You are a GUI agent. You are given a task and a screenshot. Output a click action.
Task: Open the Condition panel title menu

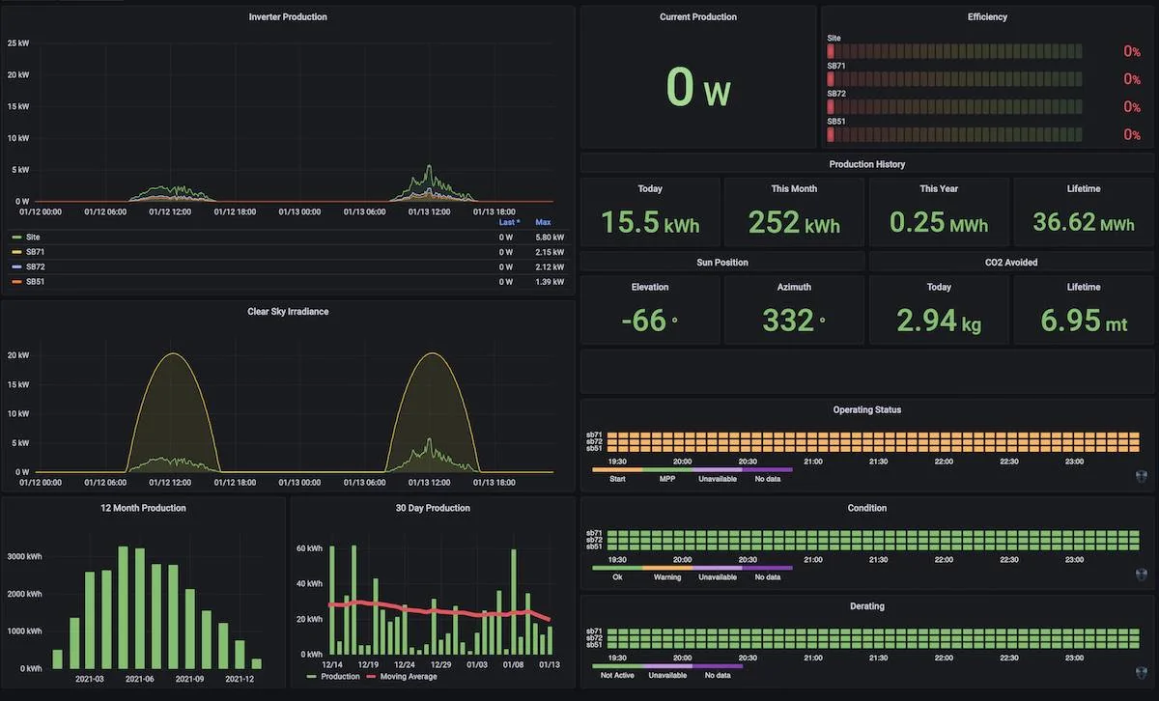(867, 508)
